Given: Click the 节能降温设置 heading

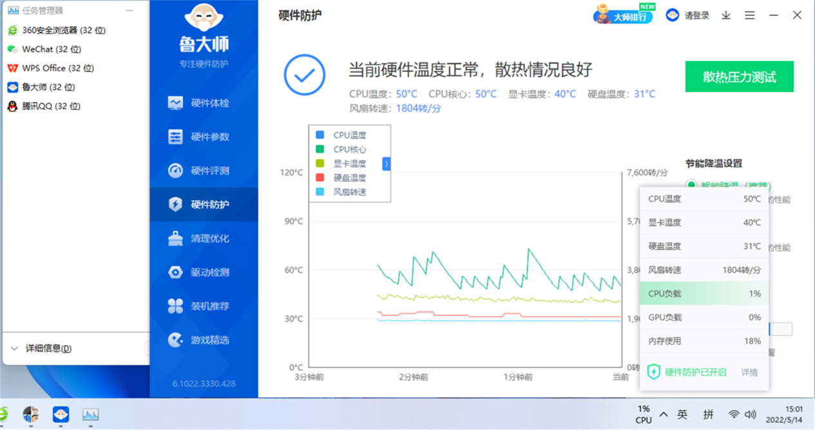Looking at the screenshot, I should click(x=714, y=164).
